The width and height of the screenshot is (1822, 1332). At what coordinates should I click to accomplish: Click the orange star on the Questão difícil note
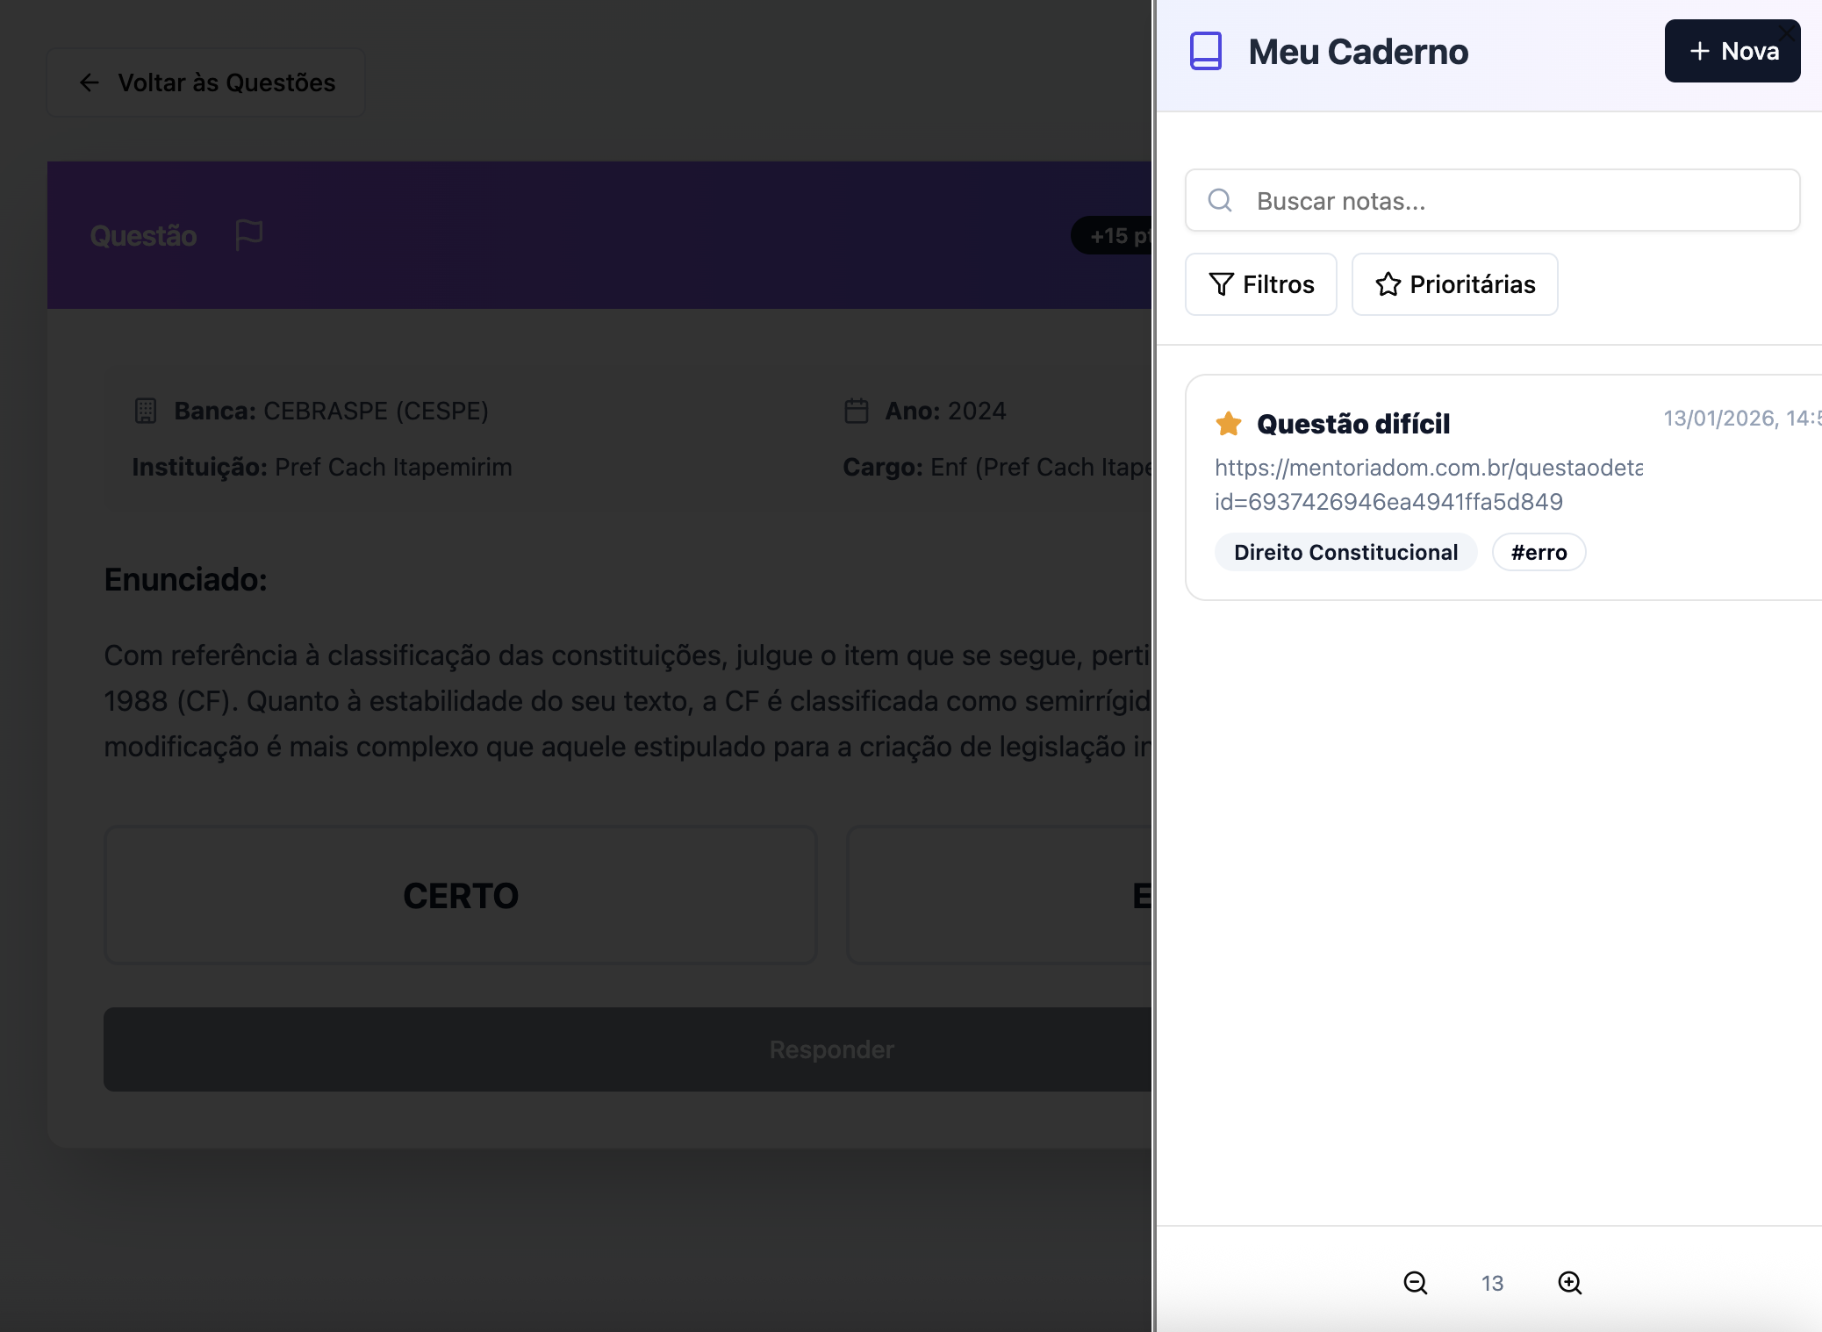tap(1228, 424)
